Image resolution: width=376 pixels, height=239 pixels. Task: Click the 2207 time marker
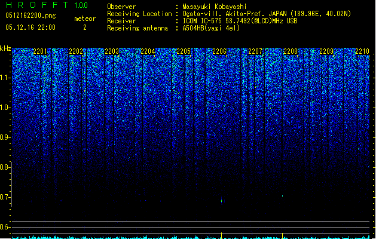[x=255, y=51]
